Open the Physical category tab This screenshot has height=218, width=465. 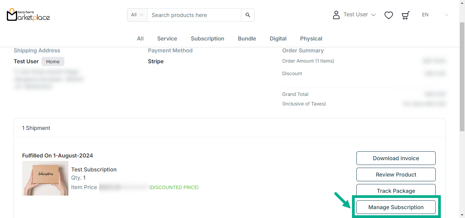point(311,39)
